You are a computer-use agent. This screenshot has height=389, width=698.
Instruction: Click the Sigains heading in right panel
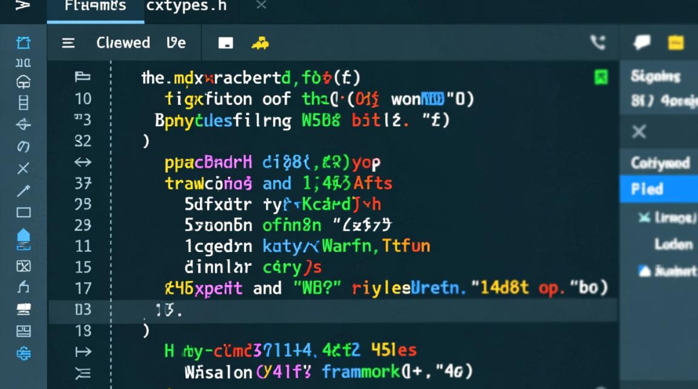point(655,77)
